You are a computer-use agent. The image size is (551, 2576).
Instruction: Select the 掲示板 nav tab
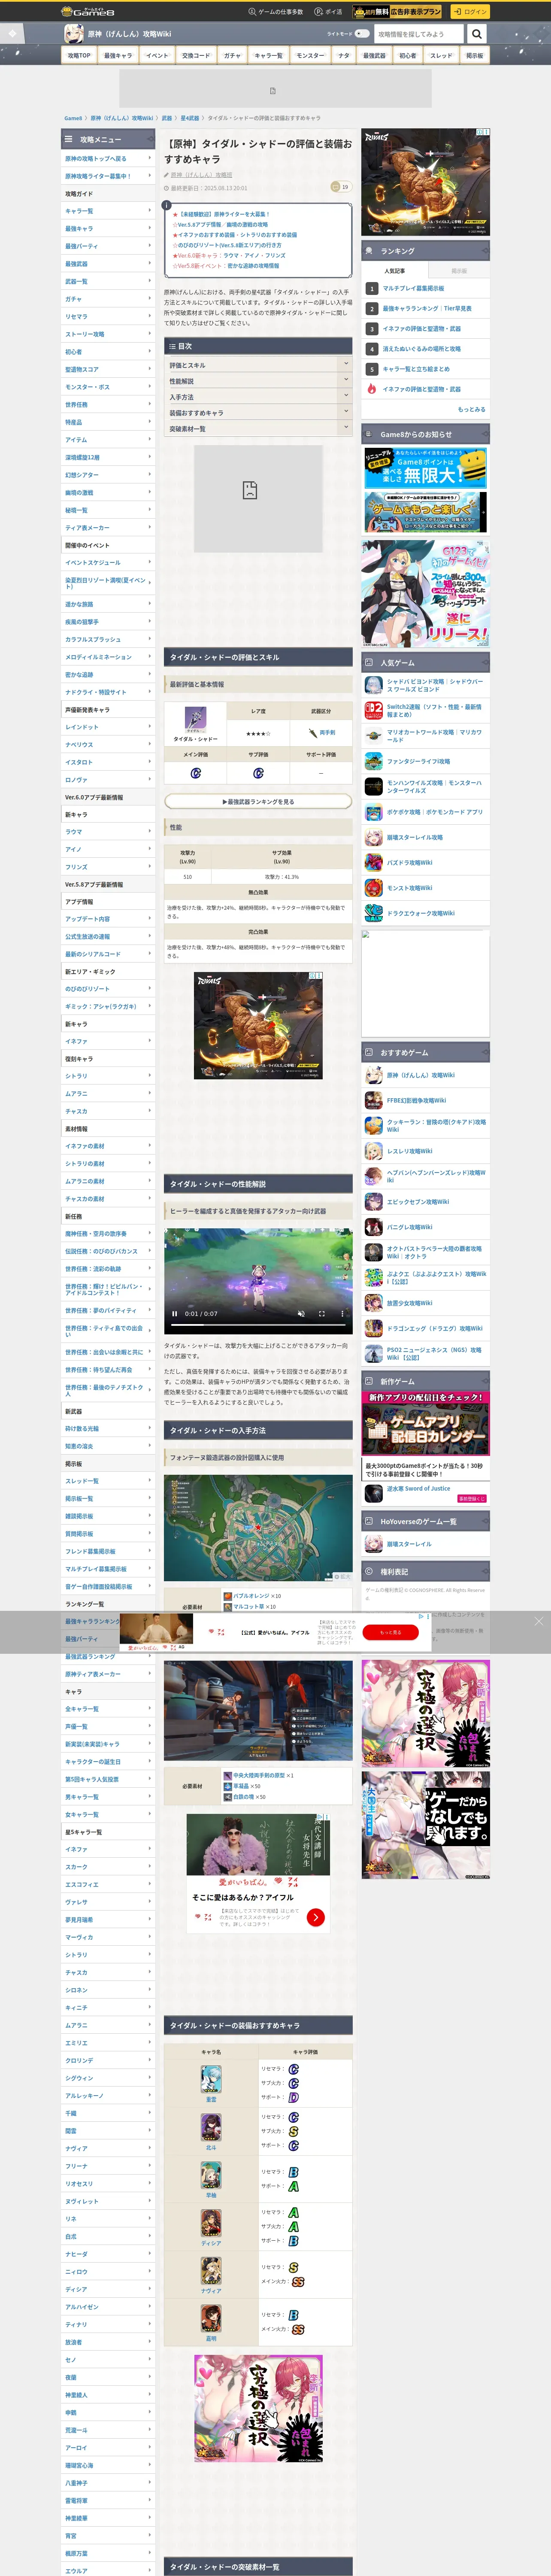coord(474,56)
